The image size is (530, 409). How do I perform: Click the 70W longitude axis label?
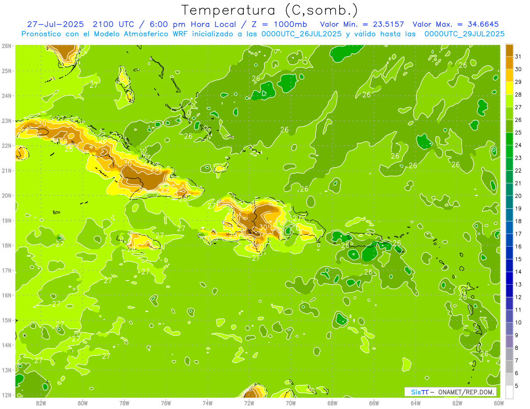tap(291, 403)
